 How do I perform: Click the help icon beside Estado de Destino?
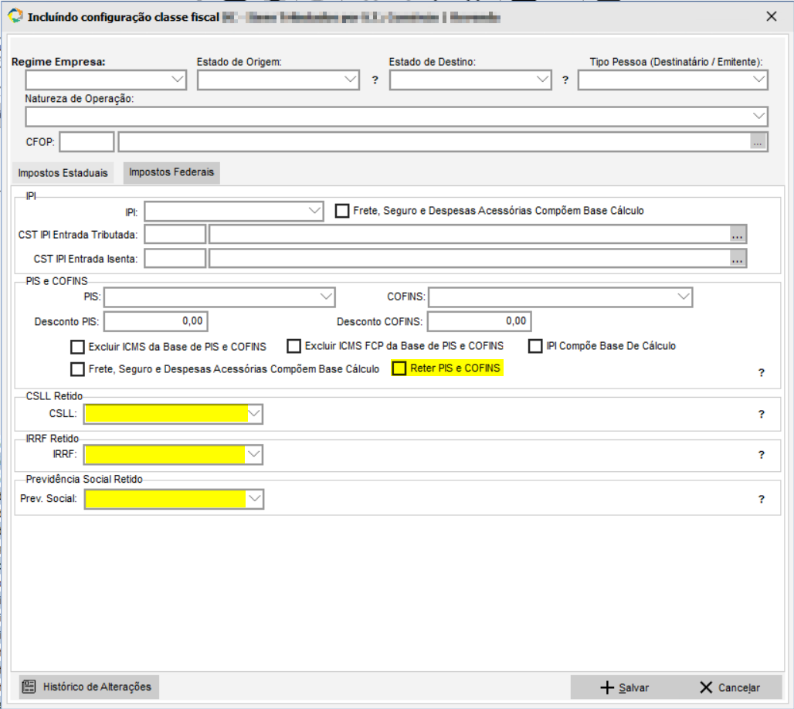click(x=565, y=80)
